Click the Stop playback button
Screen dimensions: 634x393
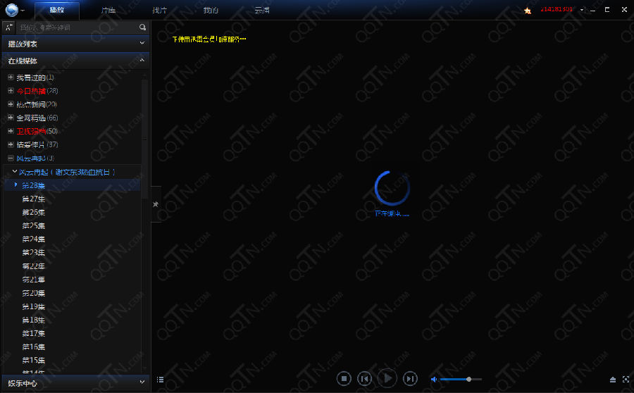[344, 379]
